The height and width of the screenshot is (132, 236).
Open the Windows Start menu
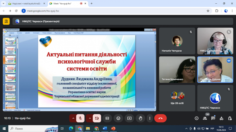pos(4,129)
